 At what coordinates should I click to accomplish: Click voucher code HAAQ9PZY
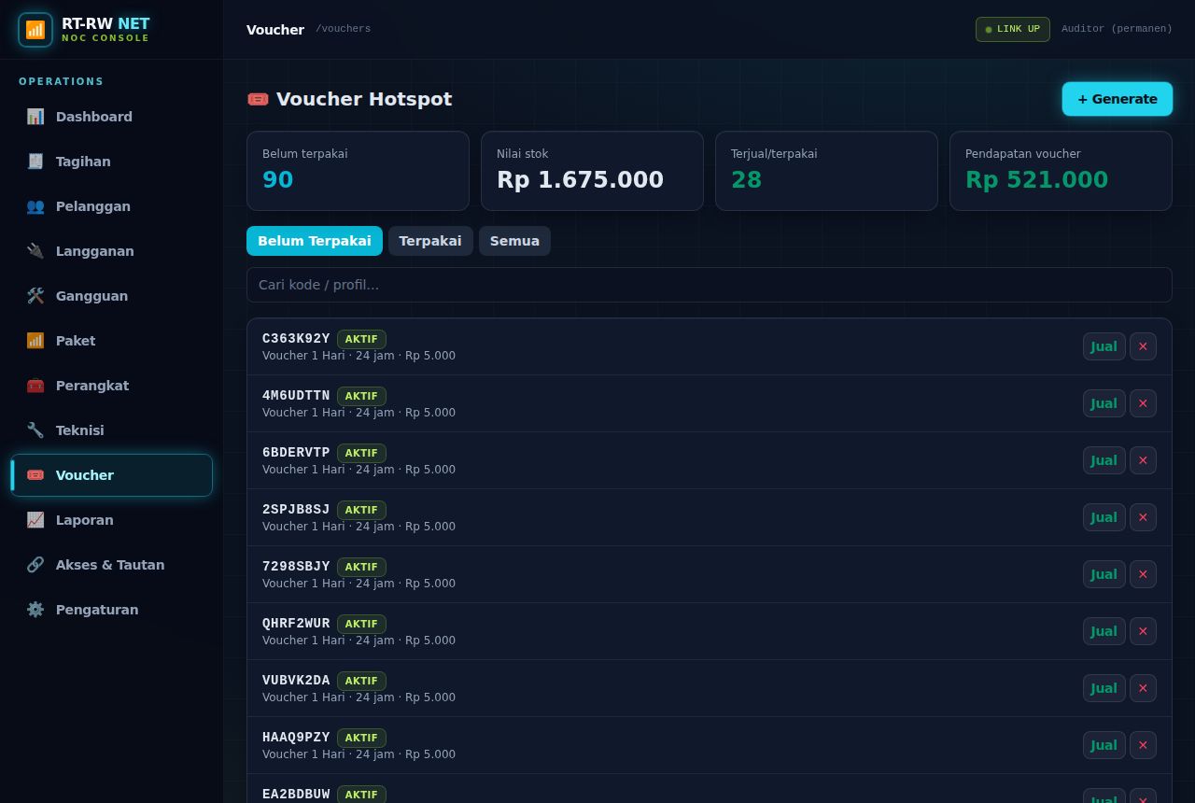[296, 738]
